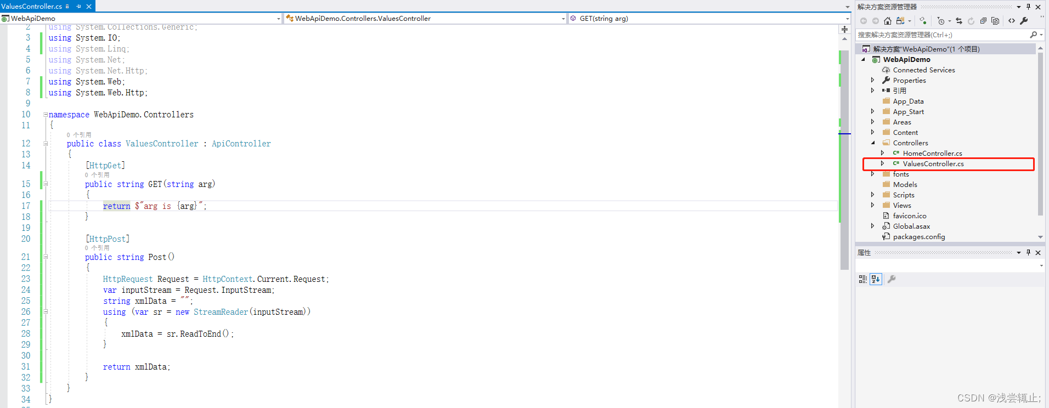Switch between solutions and folder views icon

(900, 21)
